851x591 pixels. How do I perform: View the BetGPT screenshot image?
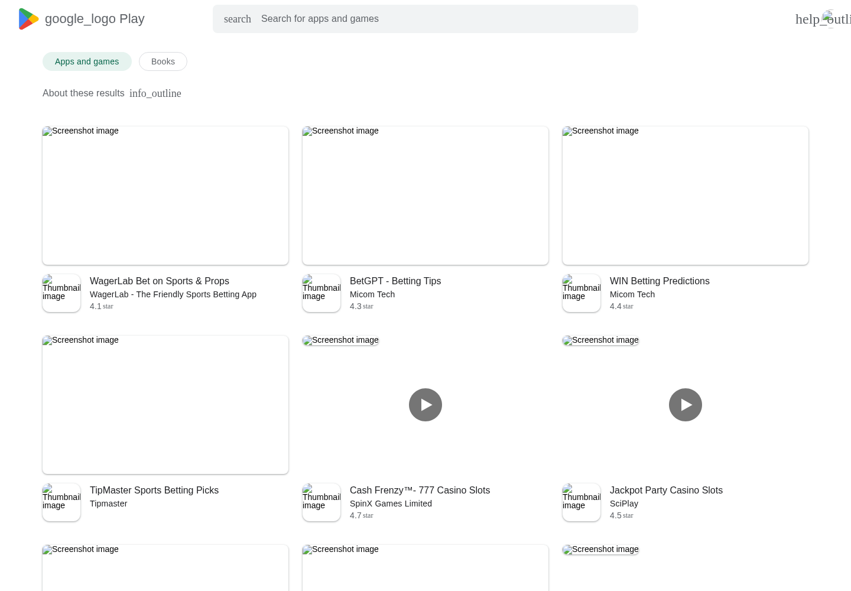click(425, 196)
